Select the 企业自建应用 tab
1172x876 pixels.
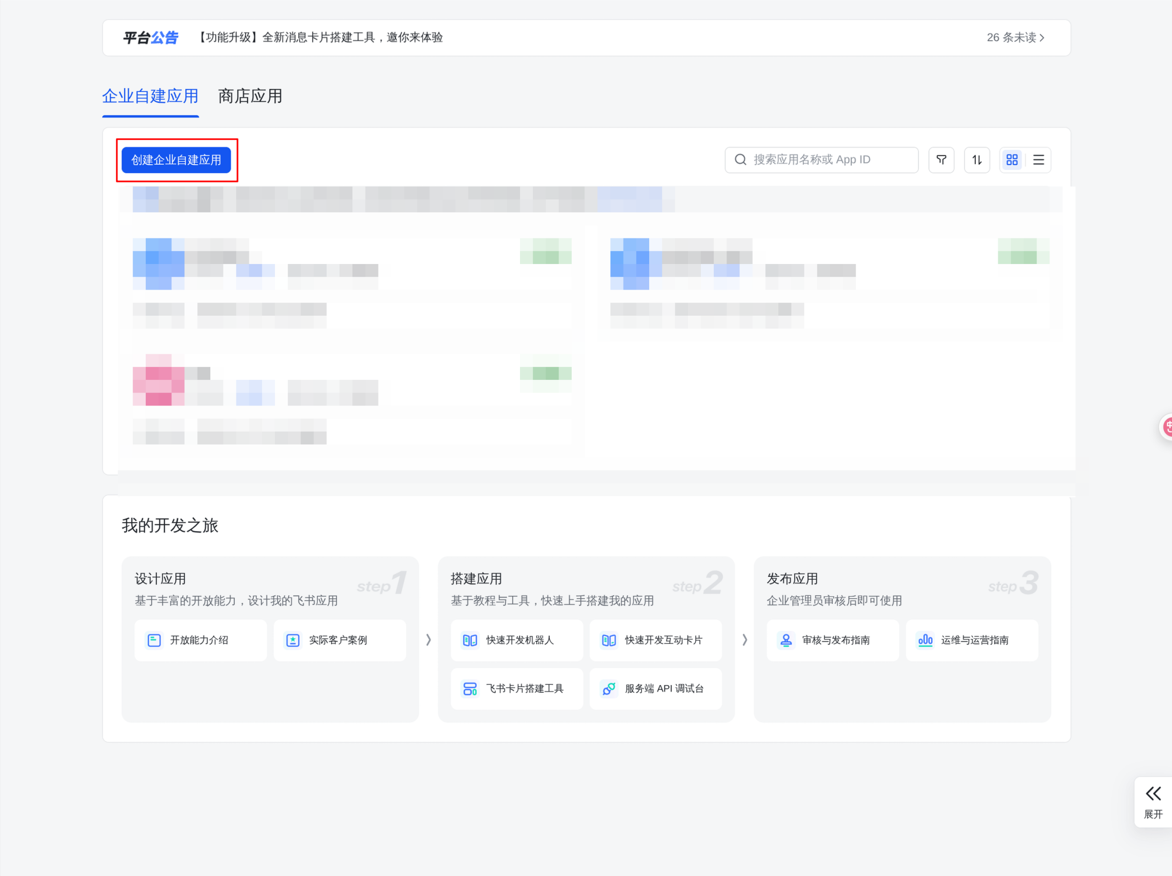pyautogui.click(x=151, y=96)
